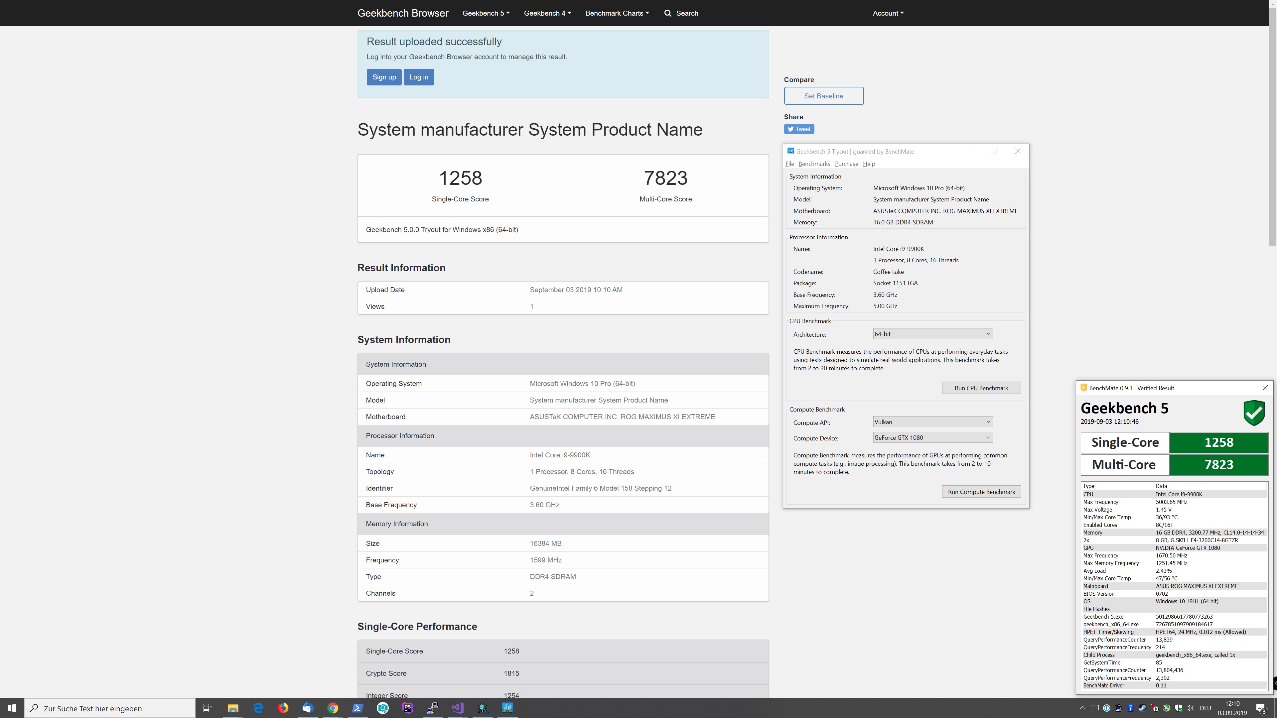Click the blue TrueCrypt-style tray icon

click(1130, 708)
